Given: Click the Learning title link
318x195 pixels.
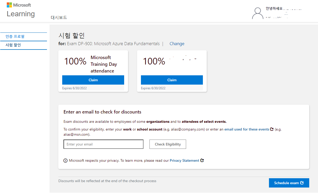Looking at the screenshot, I should [21, 14].
